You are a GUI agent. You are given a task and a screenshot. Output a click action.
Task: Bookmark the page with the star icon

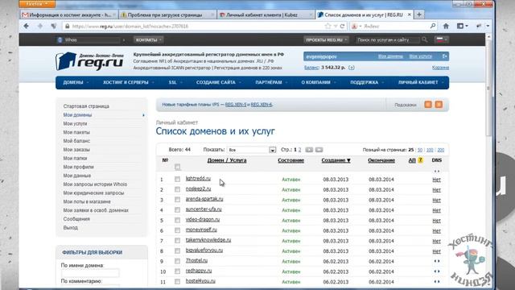click(x=328, y=26)
